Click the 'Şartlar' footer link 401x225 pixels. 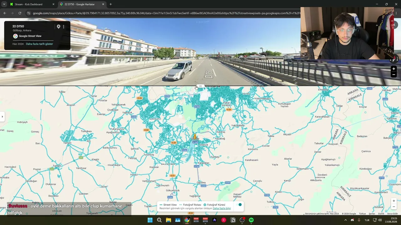point(372,214)
